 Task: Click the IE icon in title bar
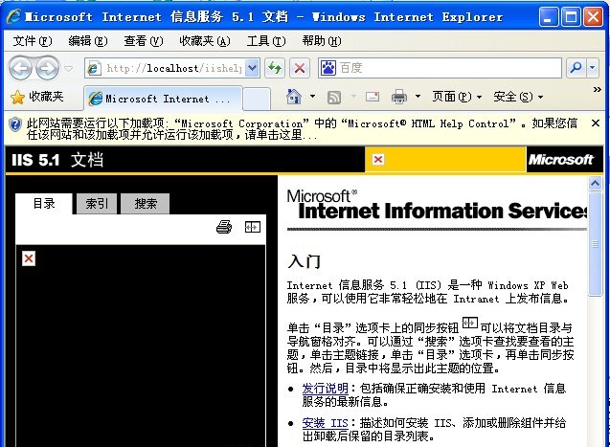pos(13,16)
